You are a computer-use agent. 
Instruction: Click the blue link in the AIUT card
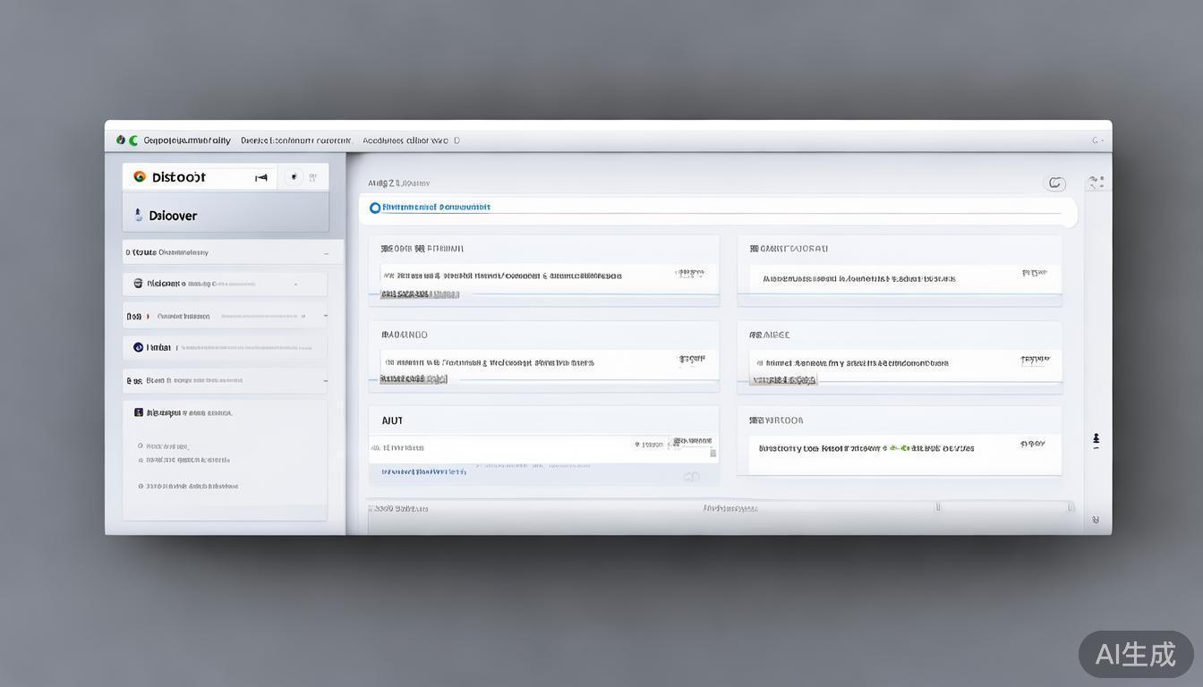pyautogui.click(x=423, y=471)
